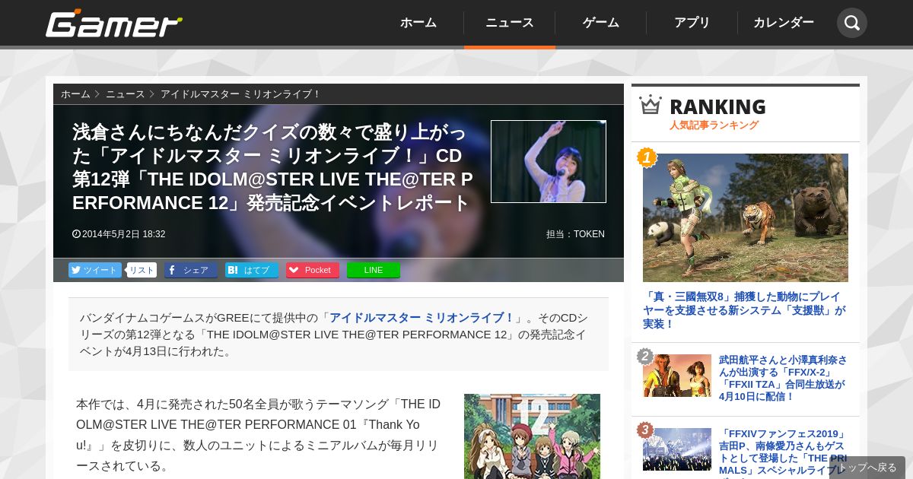Click the article headline 浅倉さんにちなんだクイズ
Screen dimensions: 913x479
point(272,167)
